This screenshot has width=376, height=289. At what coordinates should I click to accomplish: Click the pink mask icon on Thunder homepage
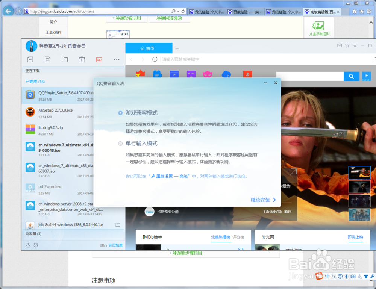(x=208, y=74)
